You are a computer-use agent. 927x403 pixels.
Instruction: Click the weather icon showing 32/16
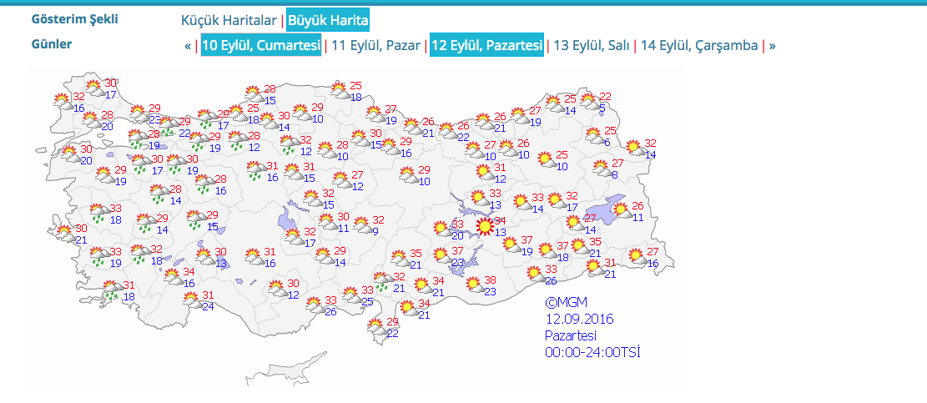pyautogui.click(x=62, y=102)
